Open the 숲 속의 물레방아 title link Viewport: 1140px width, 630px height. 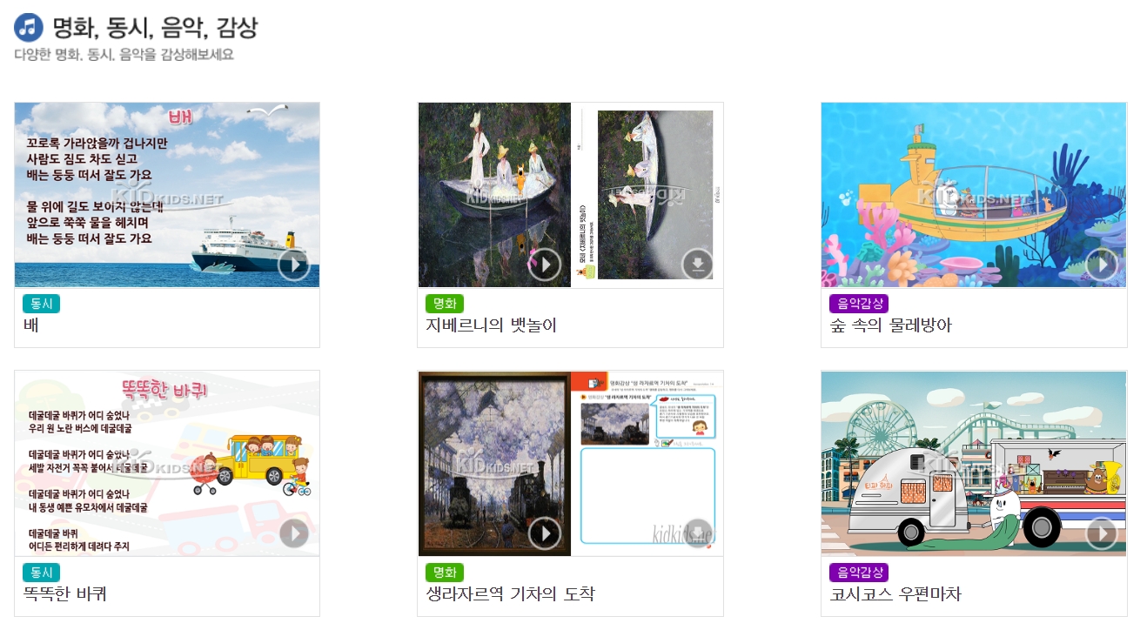tap(890, 325)
